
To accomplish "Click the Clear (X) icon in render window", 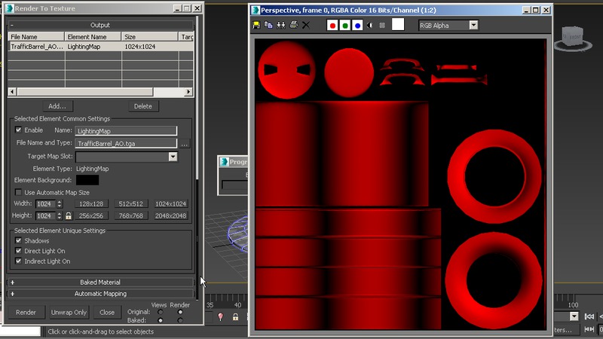I will tap(305, 25).
